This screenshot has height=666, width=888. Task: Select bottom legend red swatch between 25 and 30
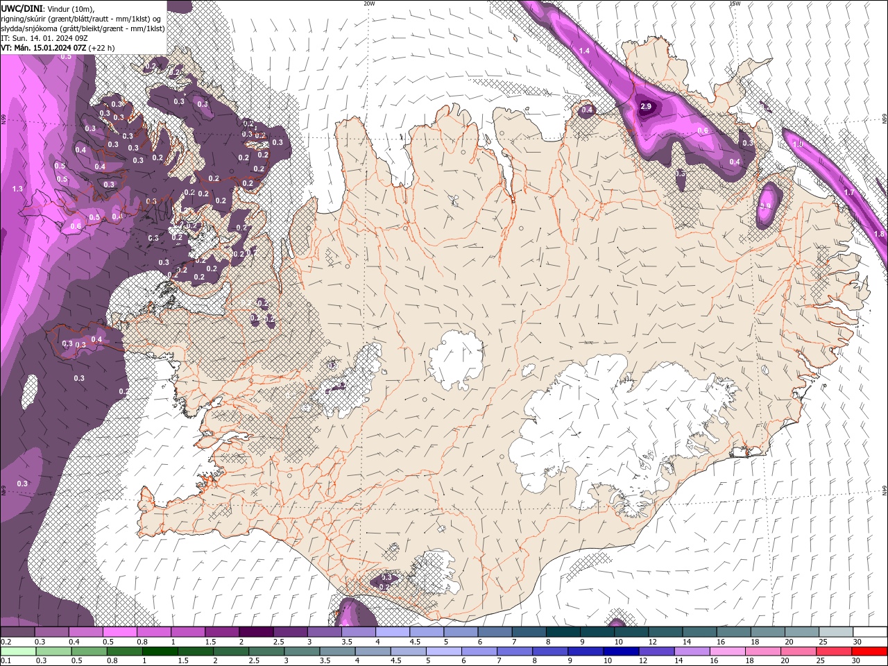point(833,651)
